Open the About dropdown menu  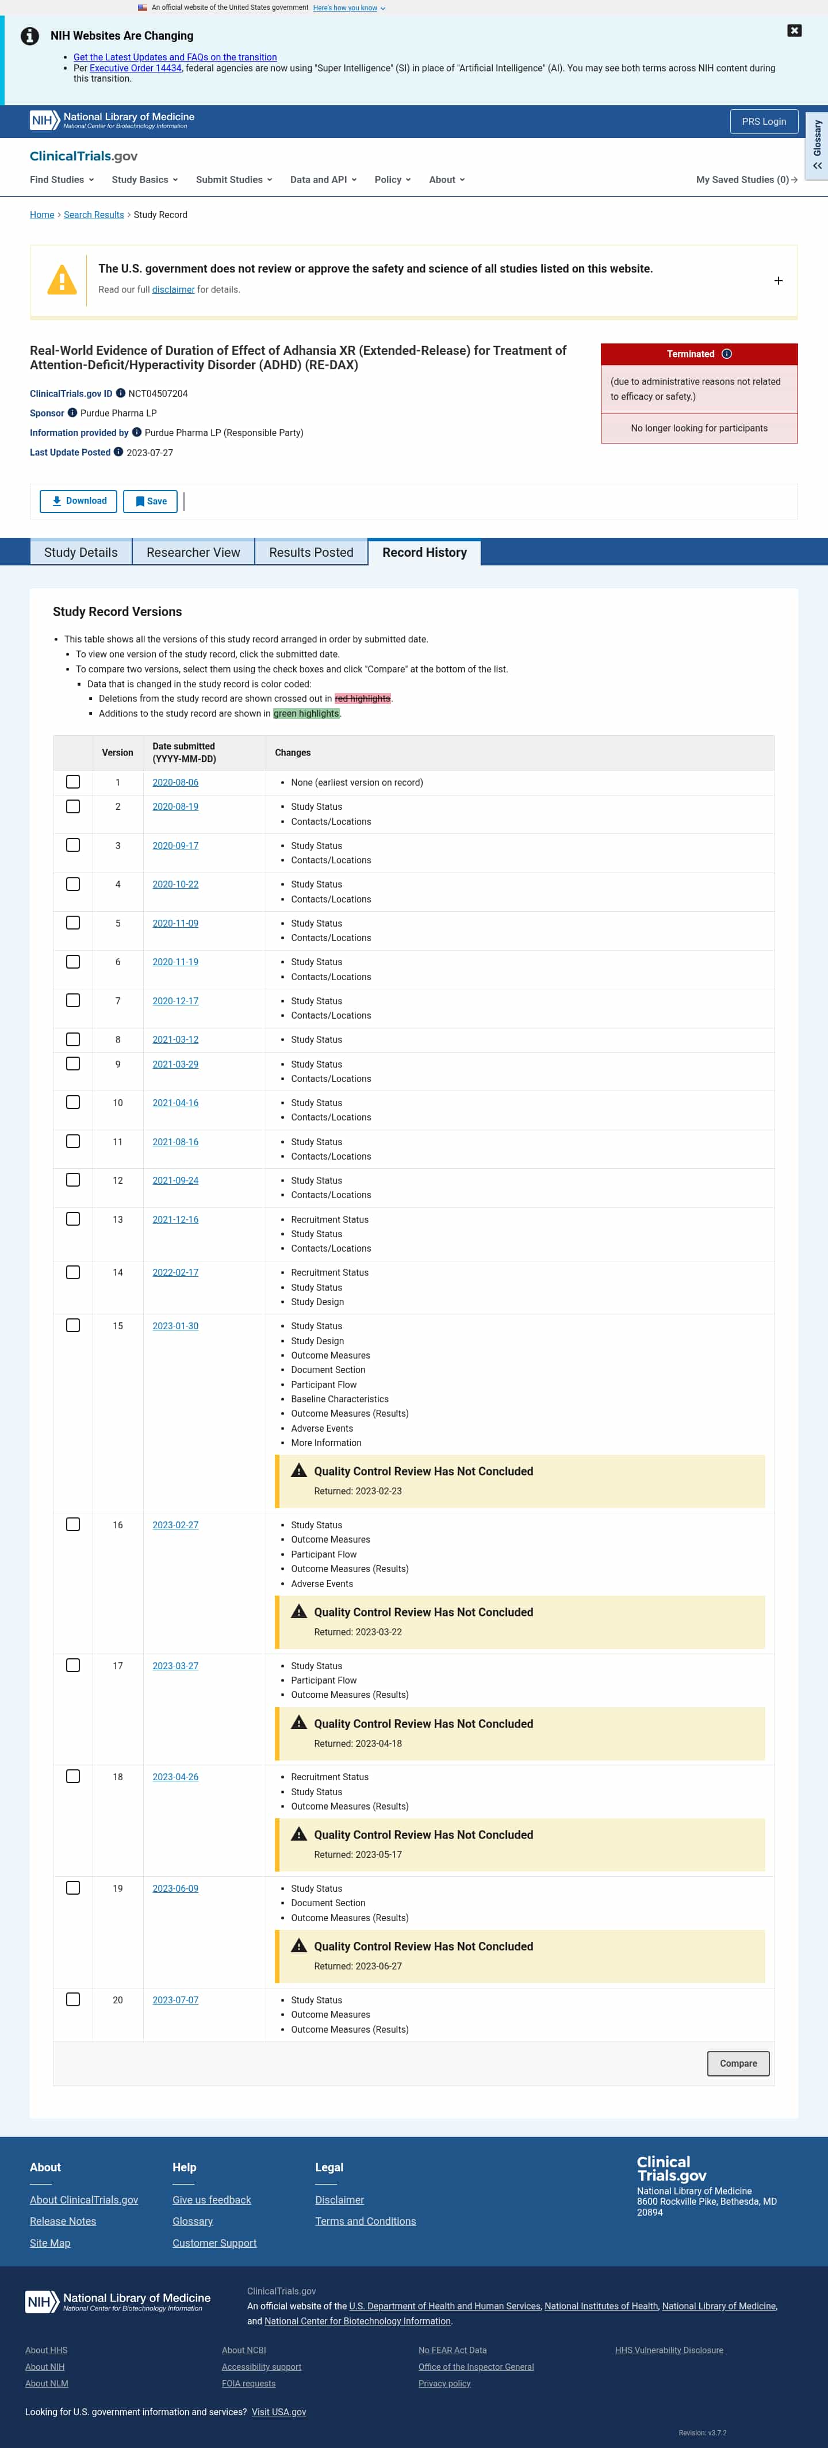coord(446,179)
